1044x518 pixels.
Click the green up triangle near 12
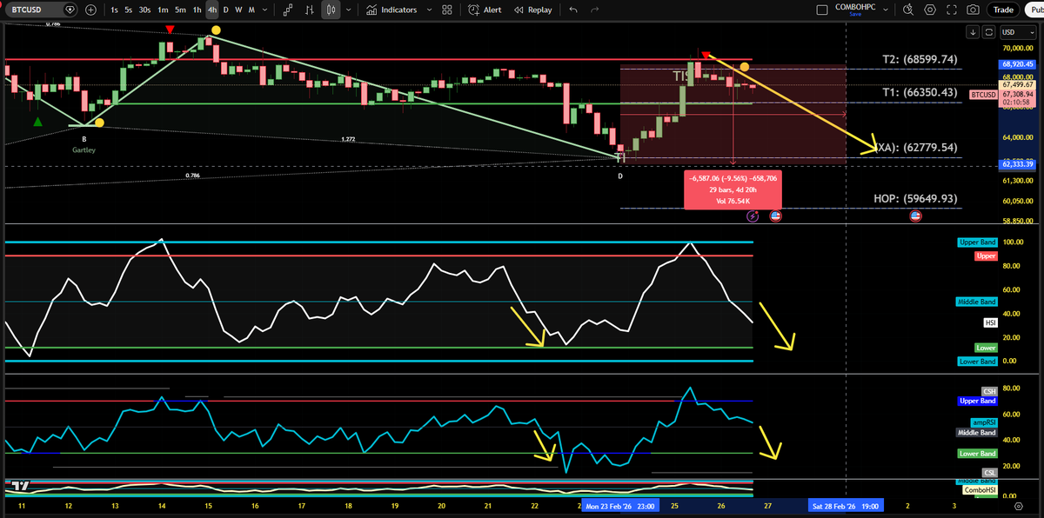coord(37,122)
